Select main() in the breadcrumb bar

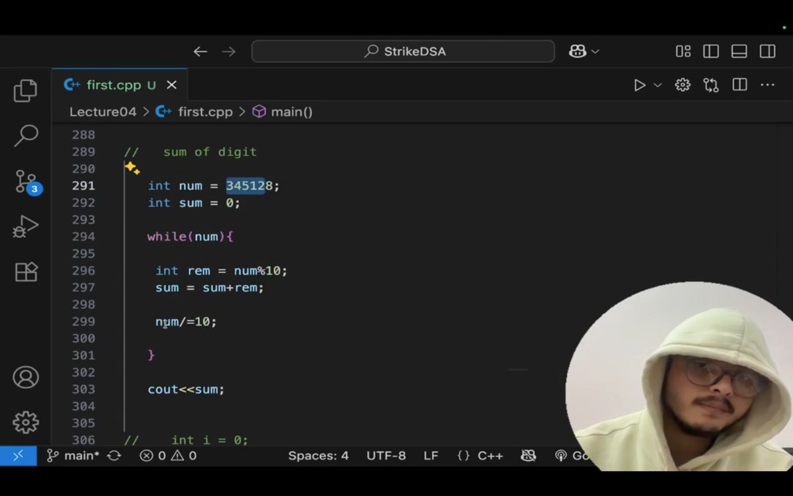tap(291, 112)
